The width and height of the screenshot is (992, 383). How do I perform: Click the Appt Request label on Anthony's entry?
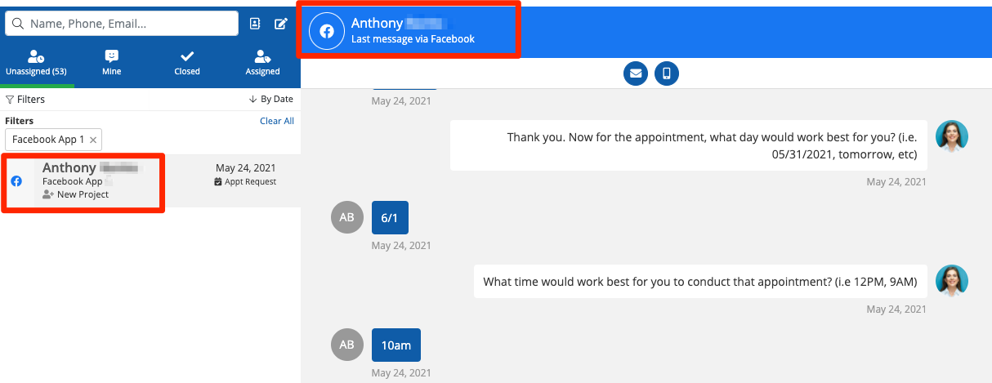coord(245,182)
